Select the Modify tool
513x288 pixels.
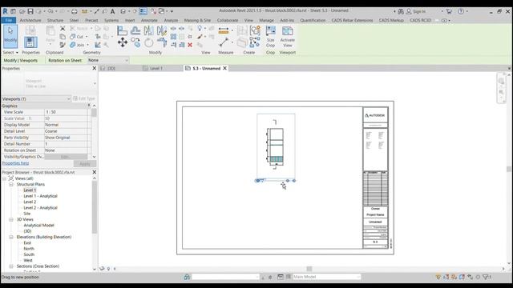coord(10,36)
